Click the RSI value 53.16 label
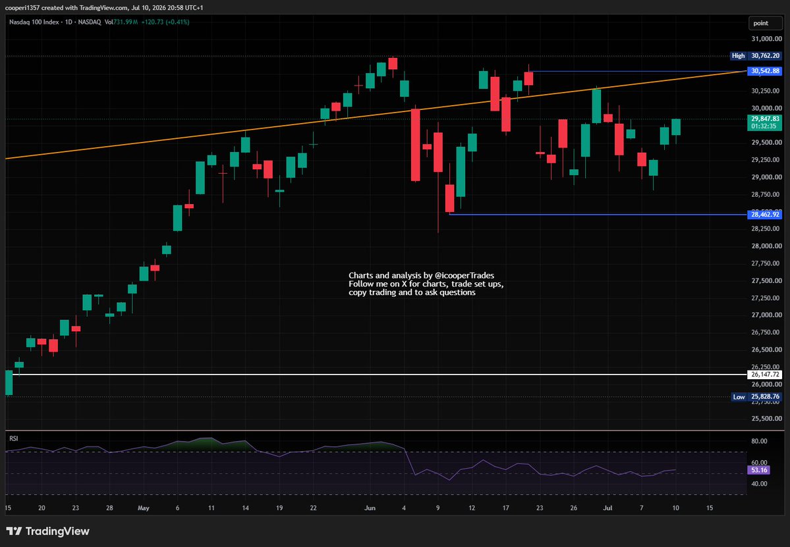The image size is (790, 547). pos(759,470)
